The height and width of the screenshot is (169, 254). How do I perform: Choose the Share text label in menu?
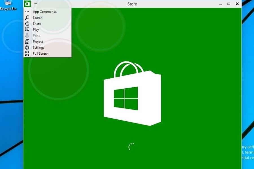[x=37, y=24]
